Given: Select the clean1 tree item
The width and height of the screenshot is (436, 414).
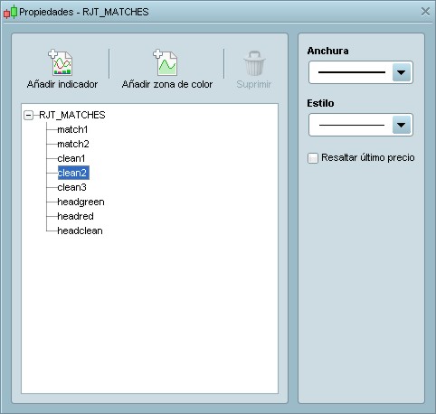Looking at the screenshot, I should pos(71,158).
